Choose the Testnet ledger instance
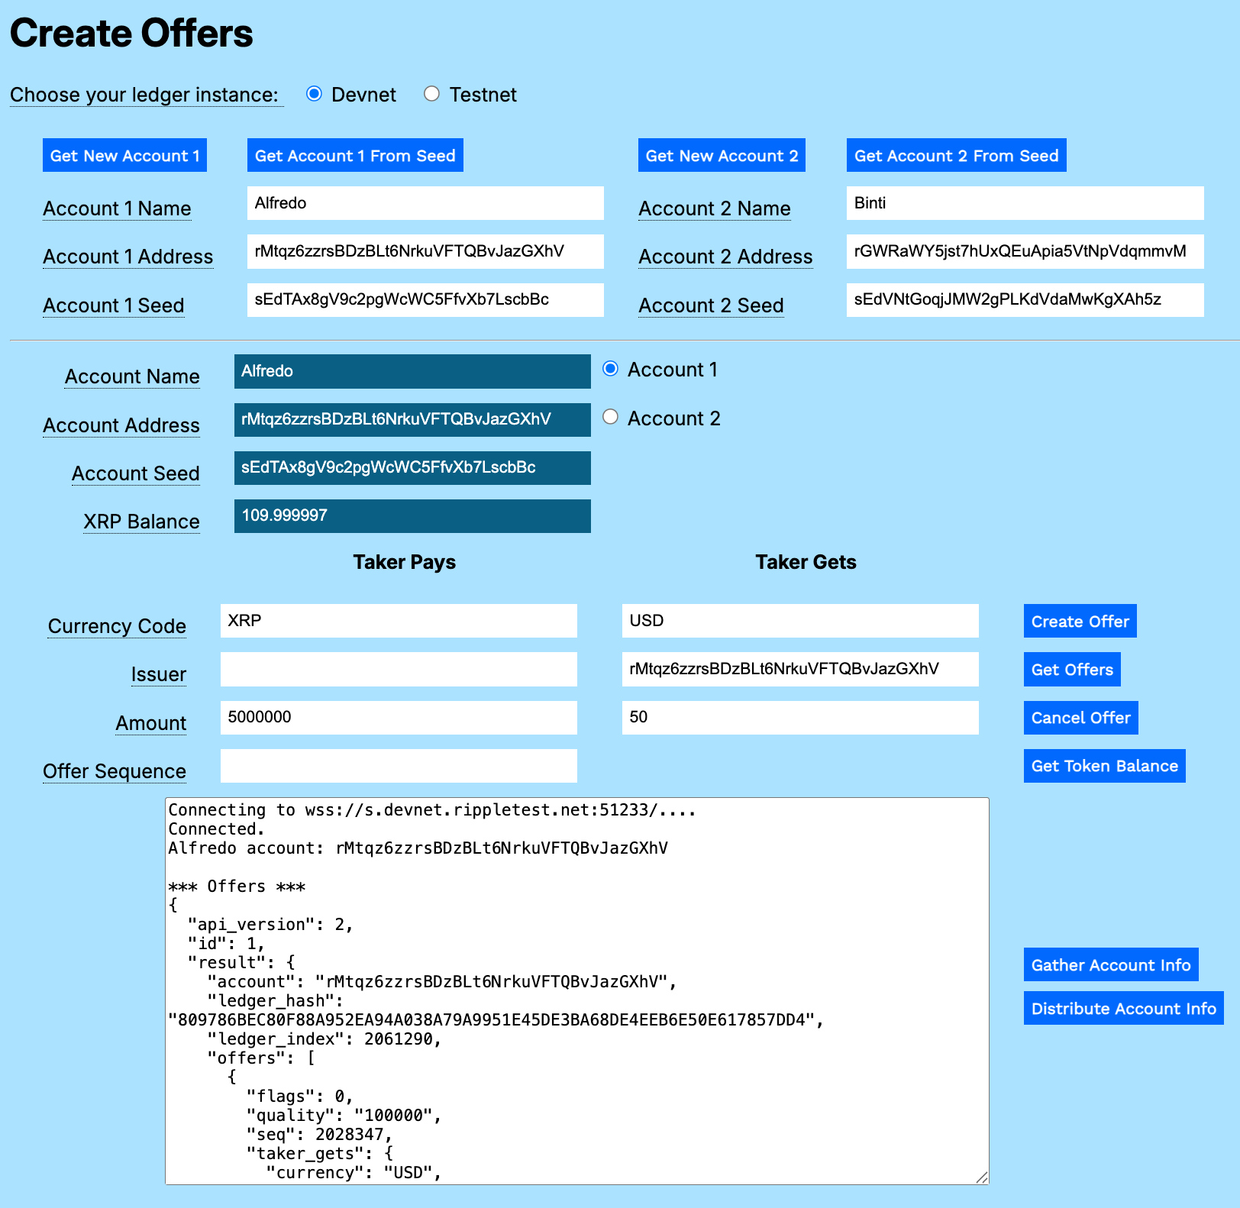Screen dimensions: 1240x1208 [431, 94]
